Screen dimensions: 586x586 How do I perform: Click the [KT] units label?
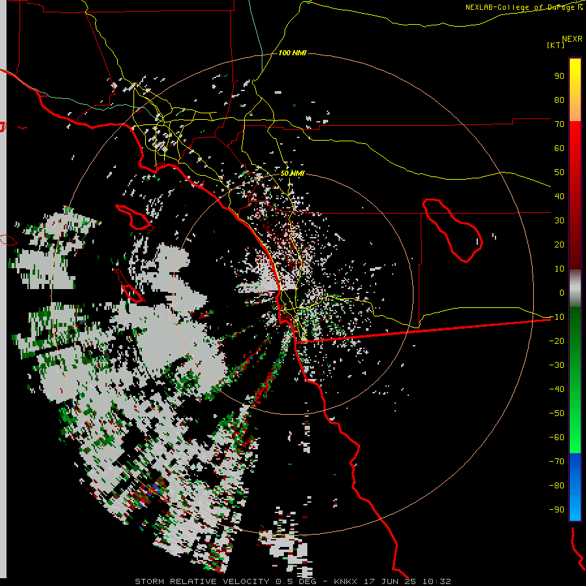(x=556, y=45)
